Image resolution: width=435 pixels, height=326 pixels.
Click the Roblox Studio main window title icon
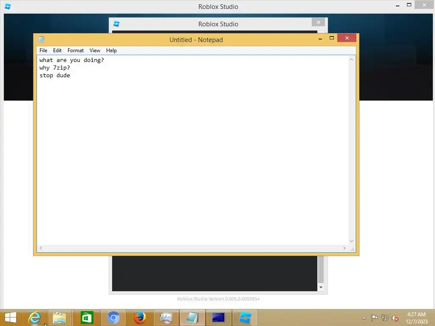pyautogui.click(x=8, y=6)
